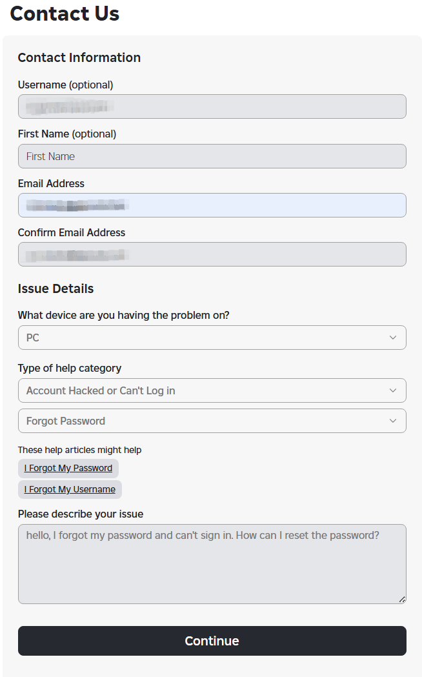Click the chevron arrow on the PC device dropdown

coord(393,338)
